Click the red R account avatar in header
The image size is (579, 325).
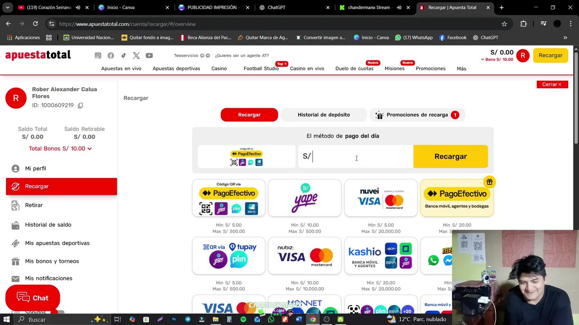pyautogui.click(x=523, y=56)
